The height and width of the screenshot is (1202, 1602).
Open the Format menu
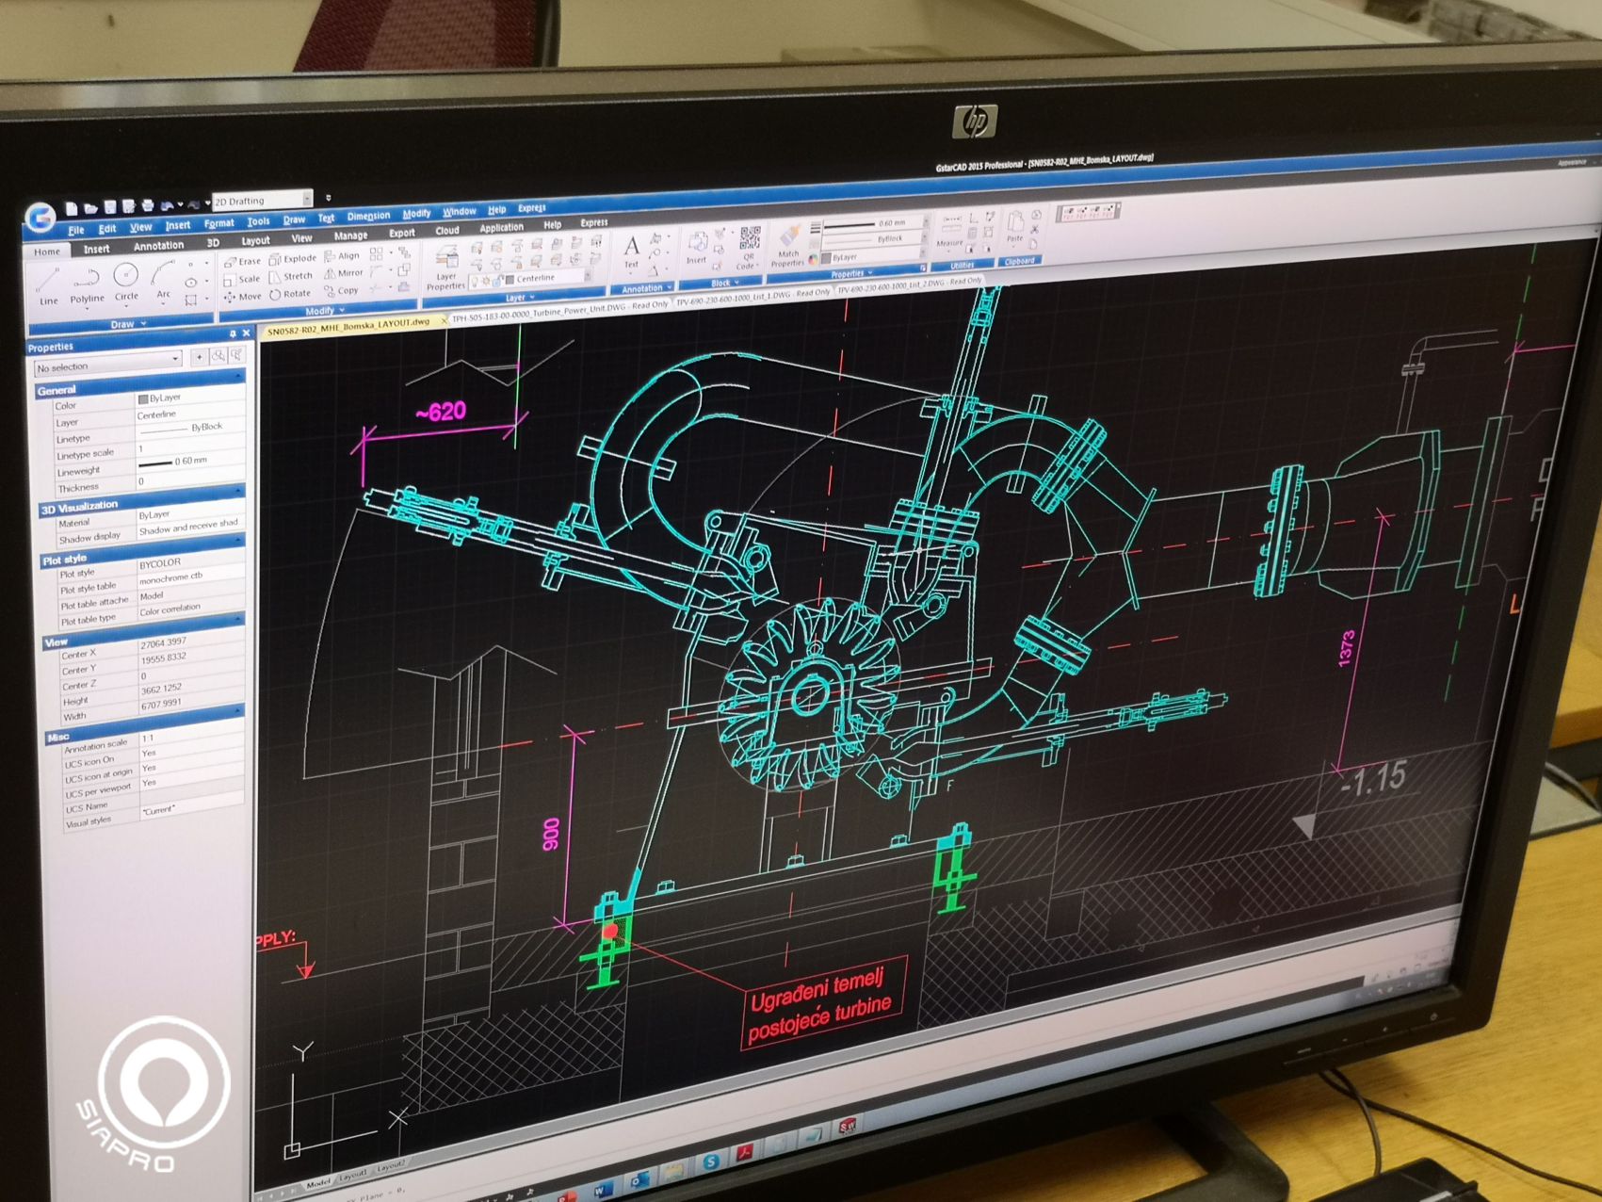(218, 223)
